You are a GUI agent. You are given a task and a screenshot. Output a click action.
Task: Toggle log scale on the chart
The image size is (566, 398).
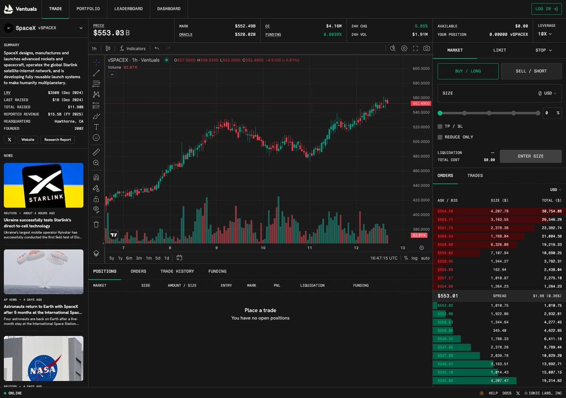pyautogui.click(x=414, y=258)
